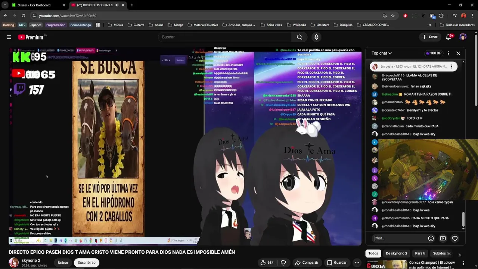478x269 pixels.
Task: Go to the YouTube Premium home logo
Action: [31, 37]
